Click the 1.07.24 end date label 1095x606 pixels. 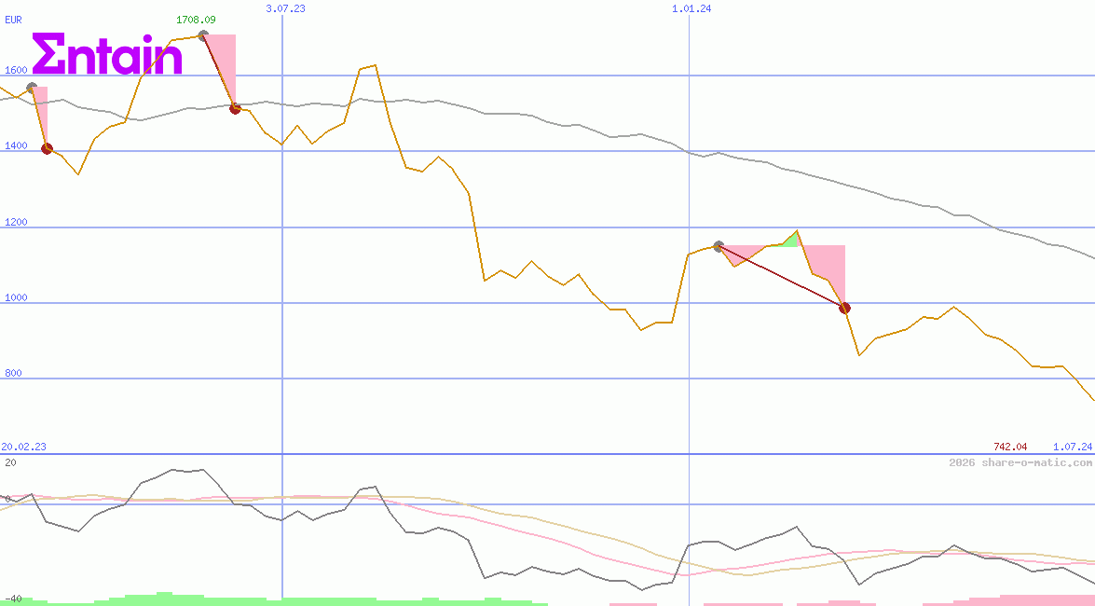(1072, 447)
